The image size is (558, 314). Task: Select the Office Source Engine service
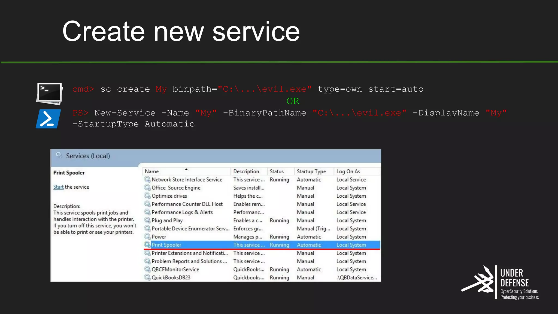click(x=176, y=188)
